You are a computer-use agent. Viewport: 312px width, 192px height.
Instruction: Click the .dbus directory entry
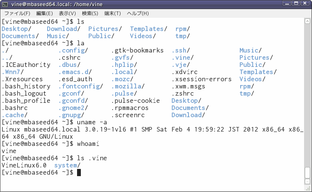[69, 65]
